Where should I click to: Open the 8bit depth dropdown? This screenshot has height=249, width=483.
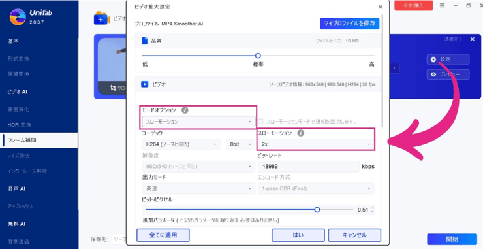coord(241,144)
